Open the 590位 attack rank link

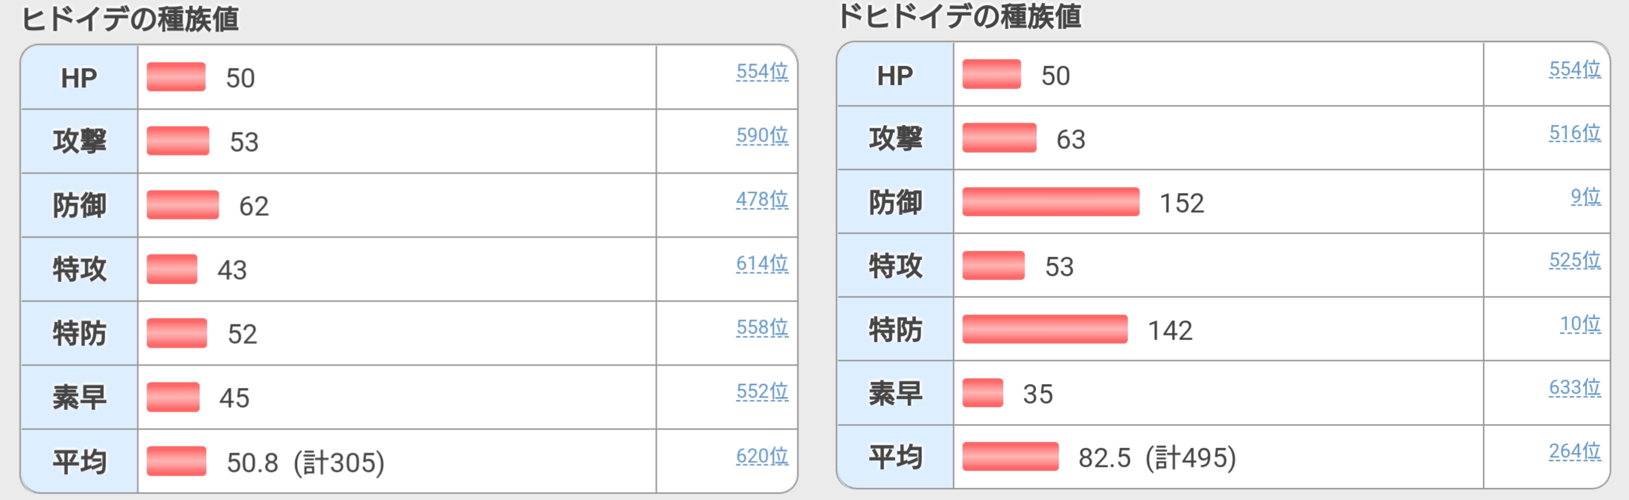coord(762,136)
